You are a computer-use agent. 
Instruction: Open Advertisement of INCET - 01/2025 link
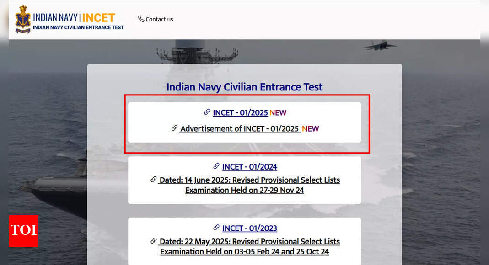pos(240,128)
